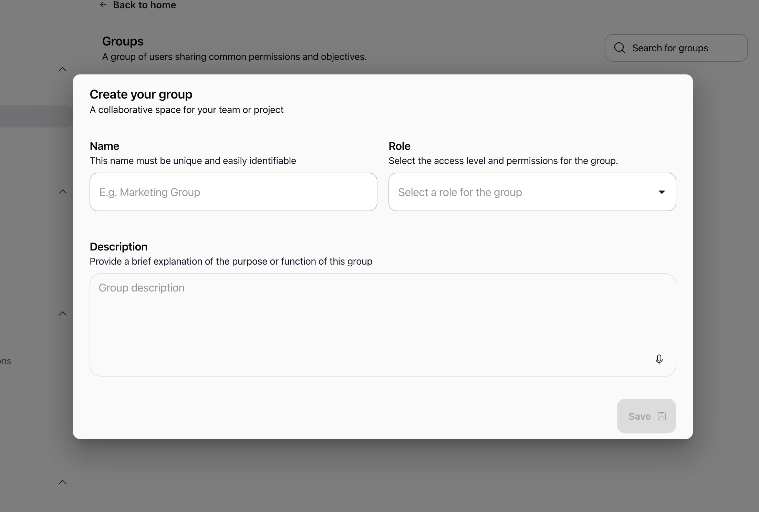Screen dimensions: 759x512
Task: Click the back arrow icon beside Back to home
Action: [x=103, y=5]
